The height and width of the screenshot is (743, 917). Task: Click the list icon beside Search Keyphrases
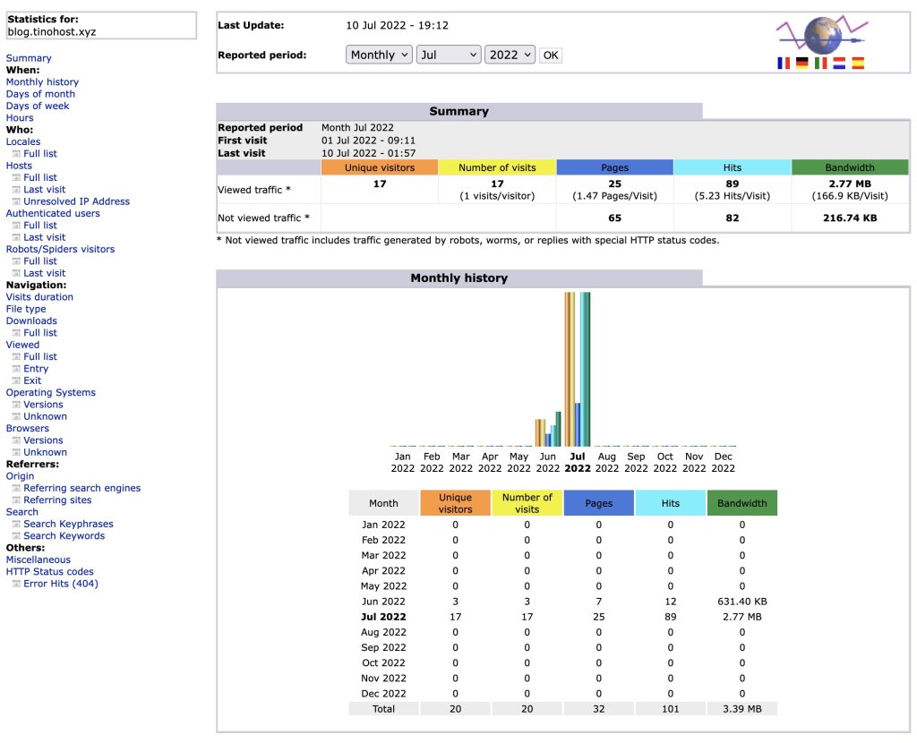click(16, 525)
